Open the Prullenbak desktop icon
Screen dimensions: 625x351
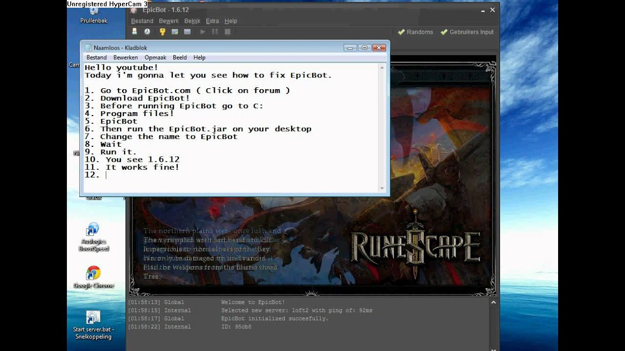(94, 15)
